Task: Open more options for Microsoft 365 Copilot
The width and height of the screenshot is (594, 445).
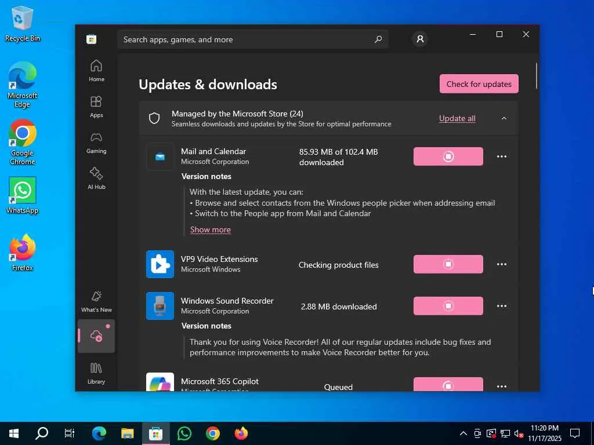Action: click(x=502, y=386)
